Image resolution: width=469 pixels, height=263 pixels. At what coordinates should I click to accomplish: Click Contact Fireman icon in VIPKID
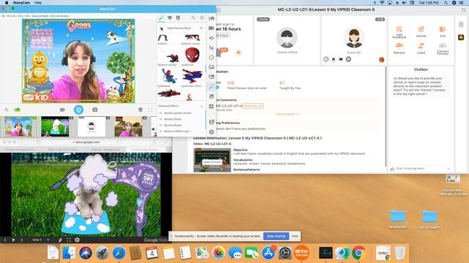point(443,49)
